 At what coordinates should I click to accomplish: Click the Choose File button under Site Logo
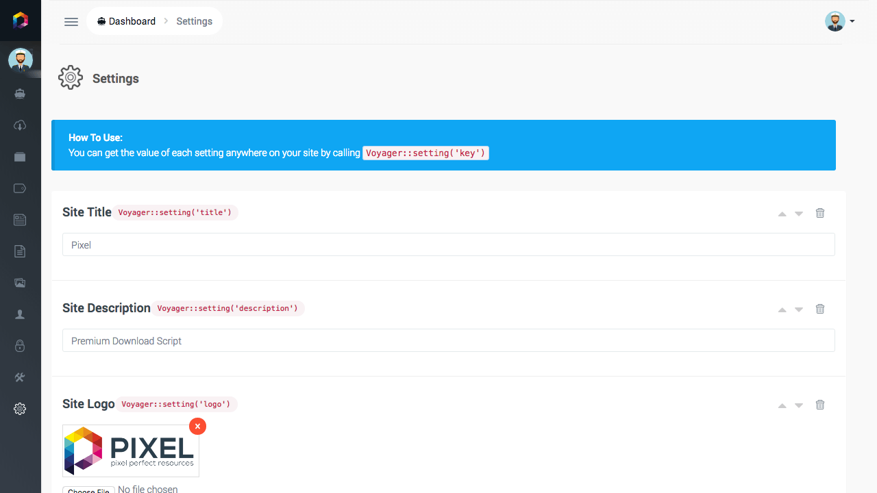[x=88, y=490]
